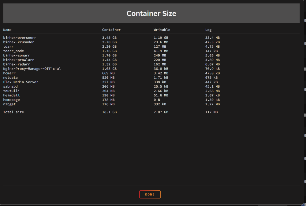Click the 1.19 GB writable value
Viewport: 306px width, 206px height.
click(161, 38)
